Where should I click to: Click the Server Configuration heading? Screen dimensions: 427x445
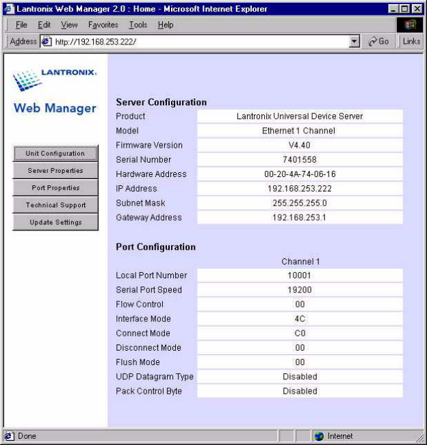(161, 102)
